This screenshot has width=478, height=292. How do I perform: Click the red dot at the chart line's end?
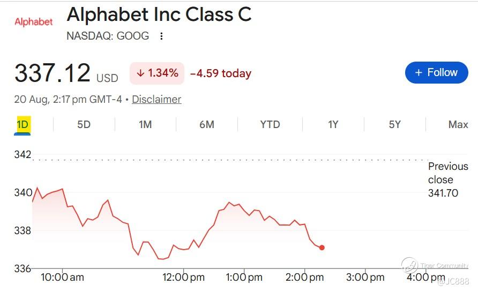pyautogui.click(x=322, y=248)
